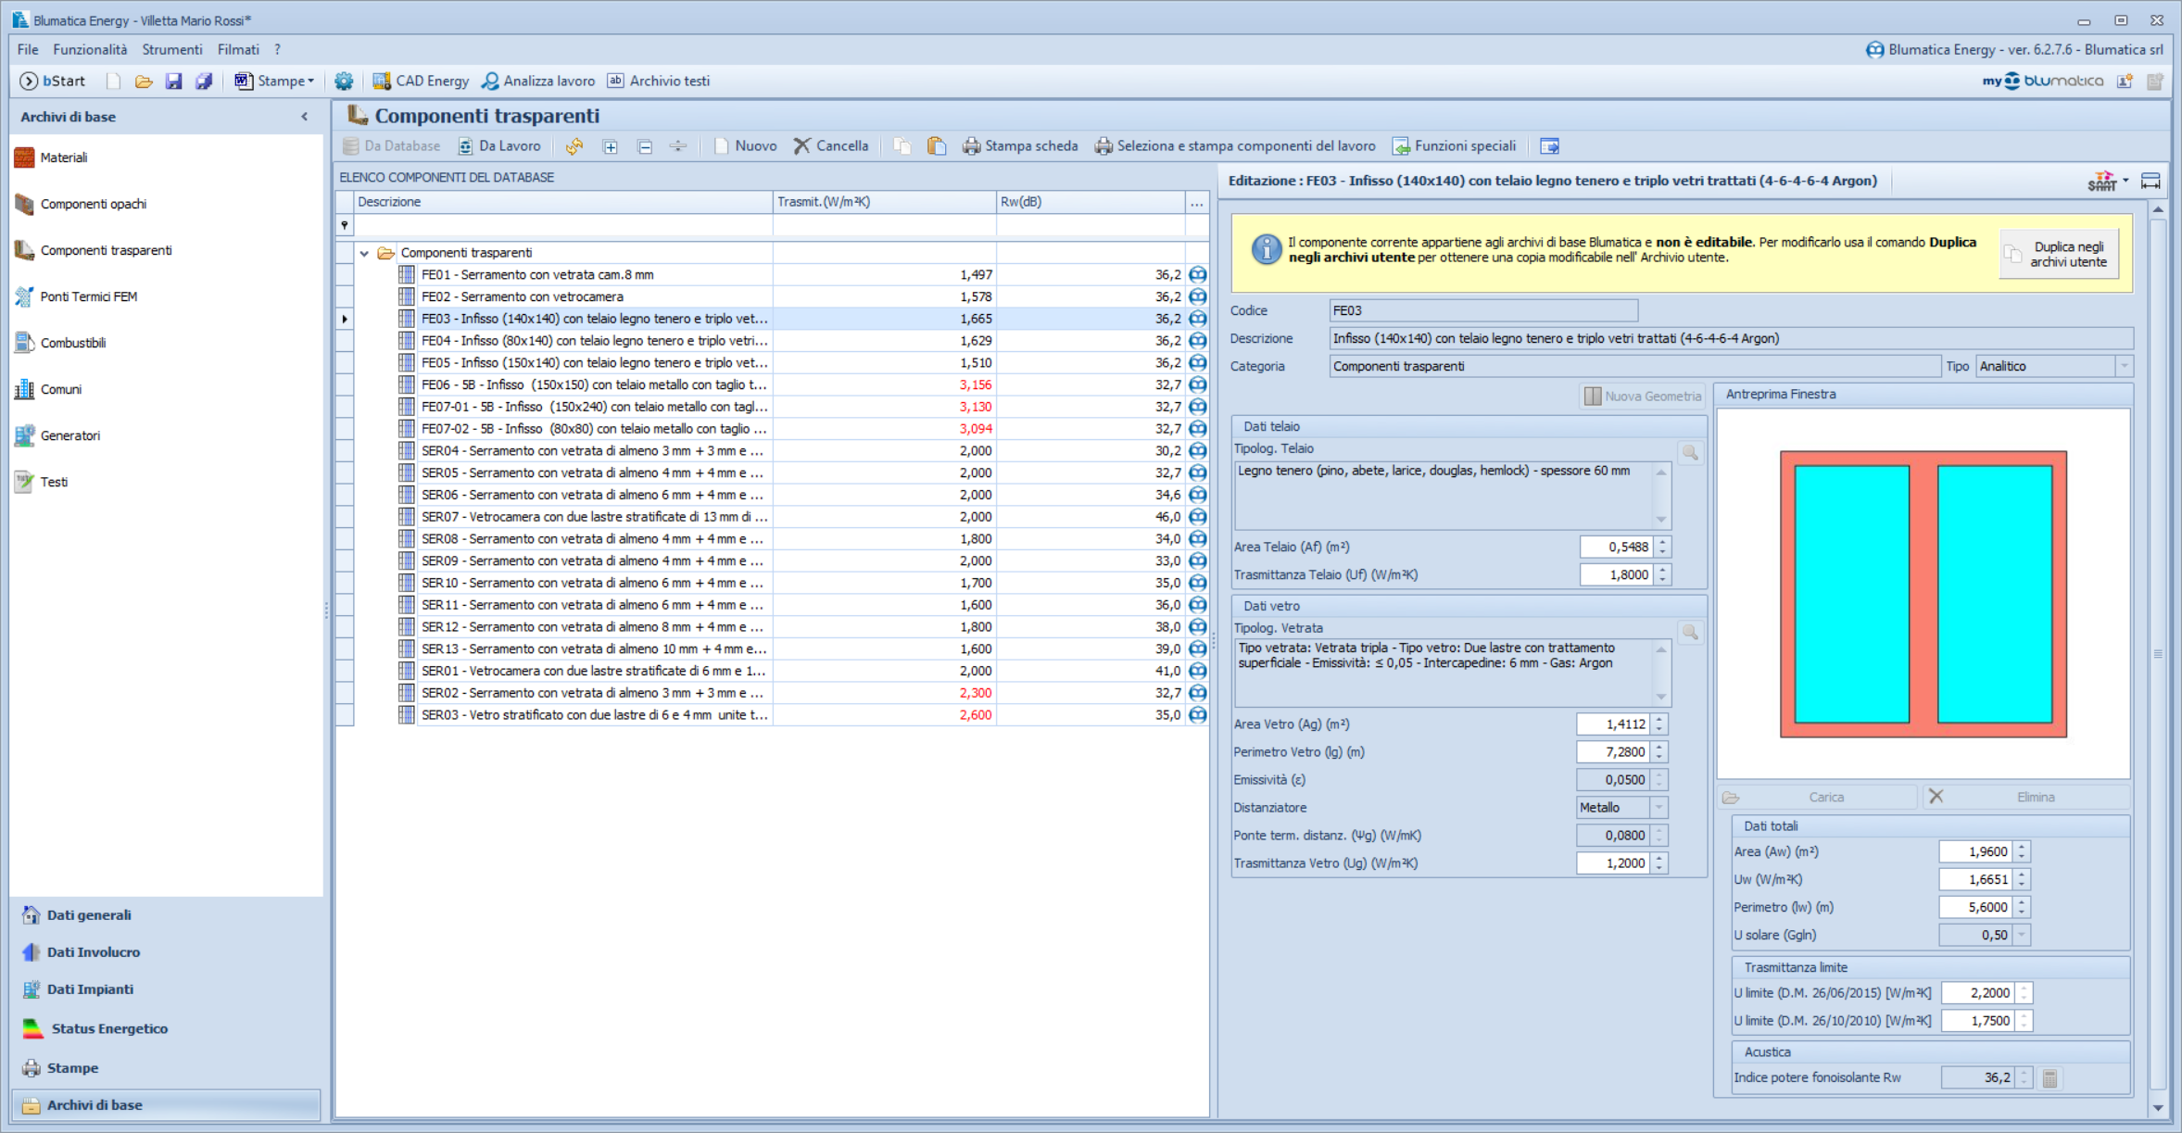Open Ponti Termici FEM in sidebar
The height and width of the screenshot is (1133, 2182).
coord(88,296)
